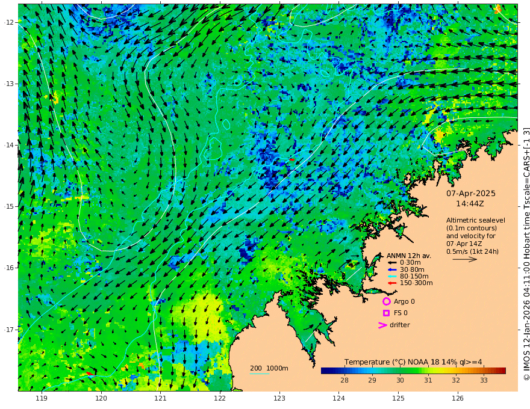Click the magenta drifter chevron symbol
This screenshot has width=530, height=409.
click(382, 325)
